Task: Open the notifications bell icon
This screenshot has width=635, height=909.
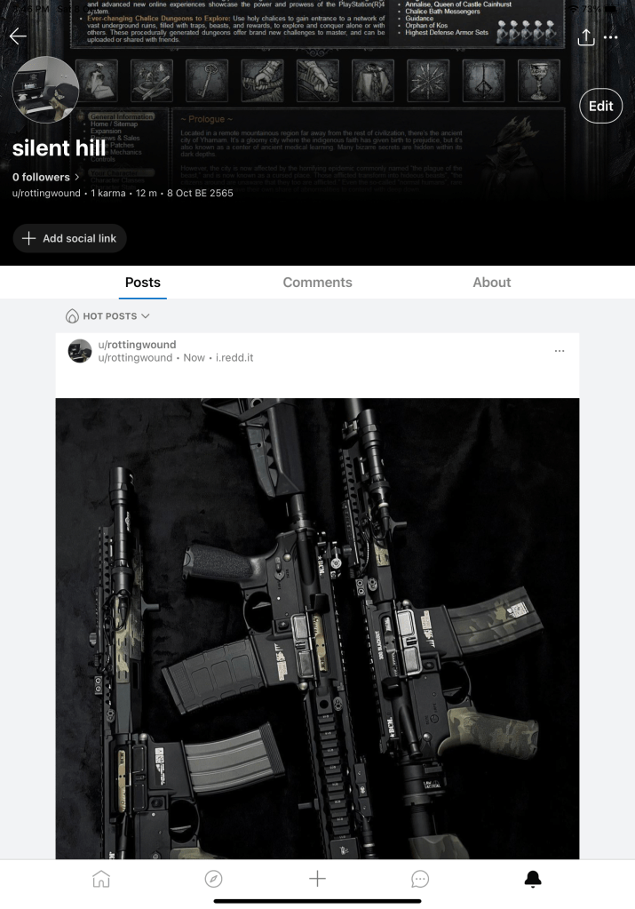Action: coord(533,879)
